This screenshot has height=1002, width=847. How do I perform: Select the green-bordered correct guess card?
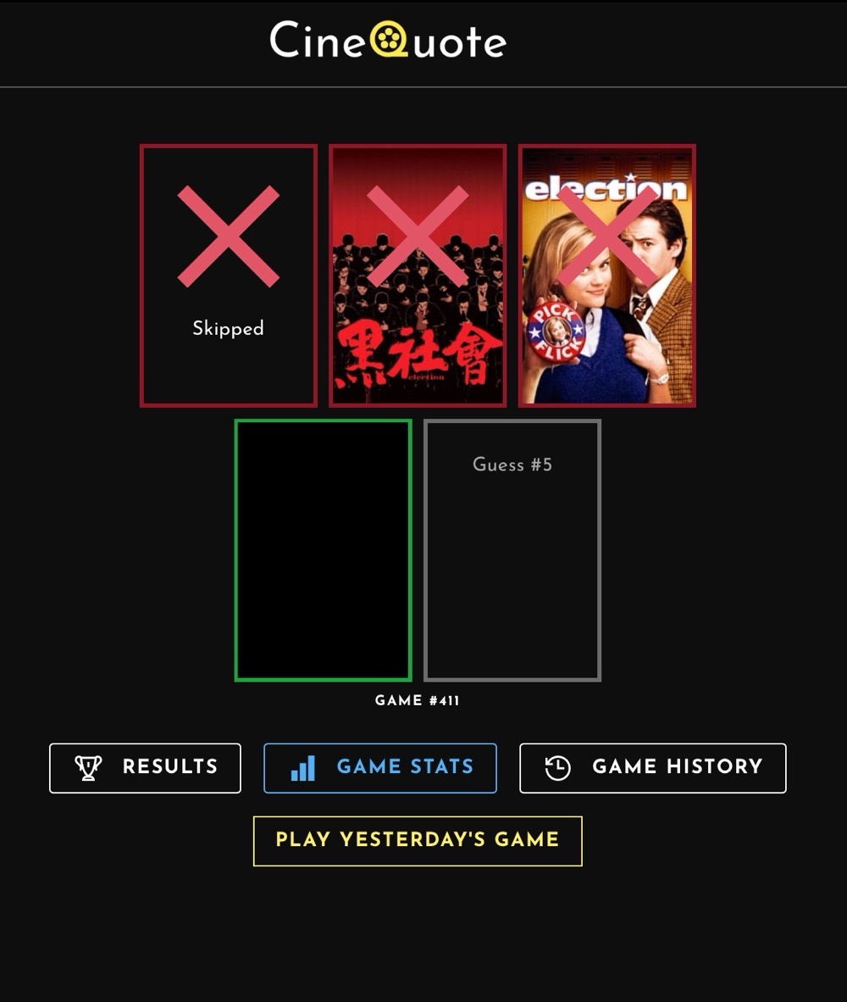(x=323, y=550)
